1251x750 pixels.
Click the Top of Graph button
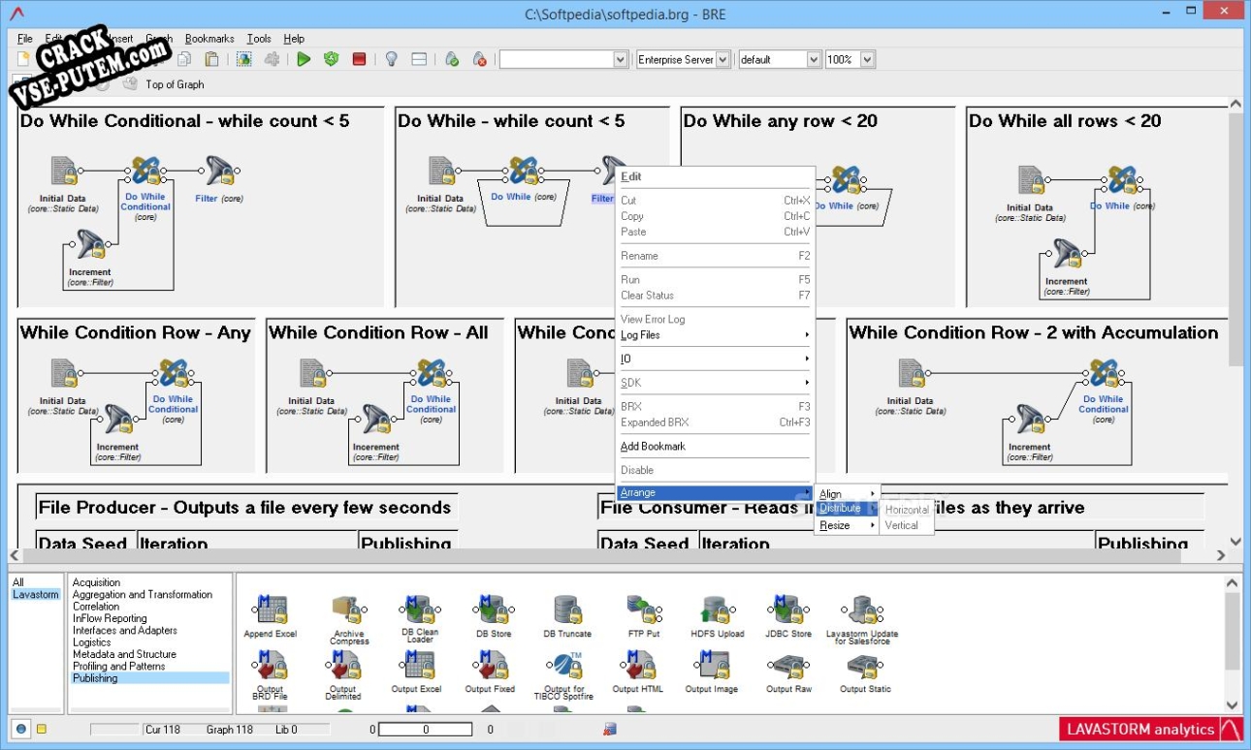click(177, 84)
